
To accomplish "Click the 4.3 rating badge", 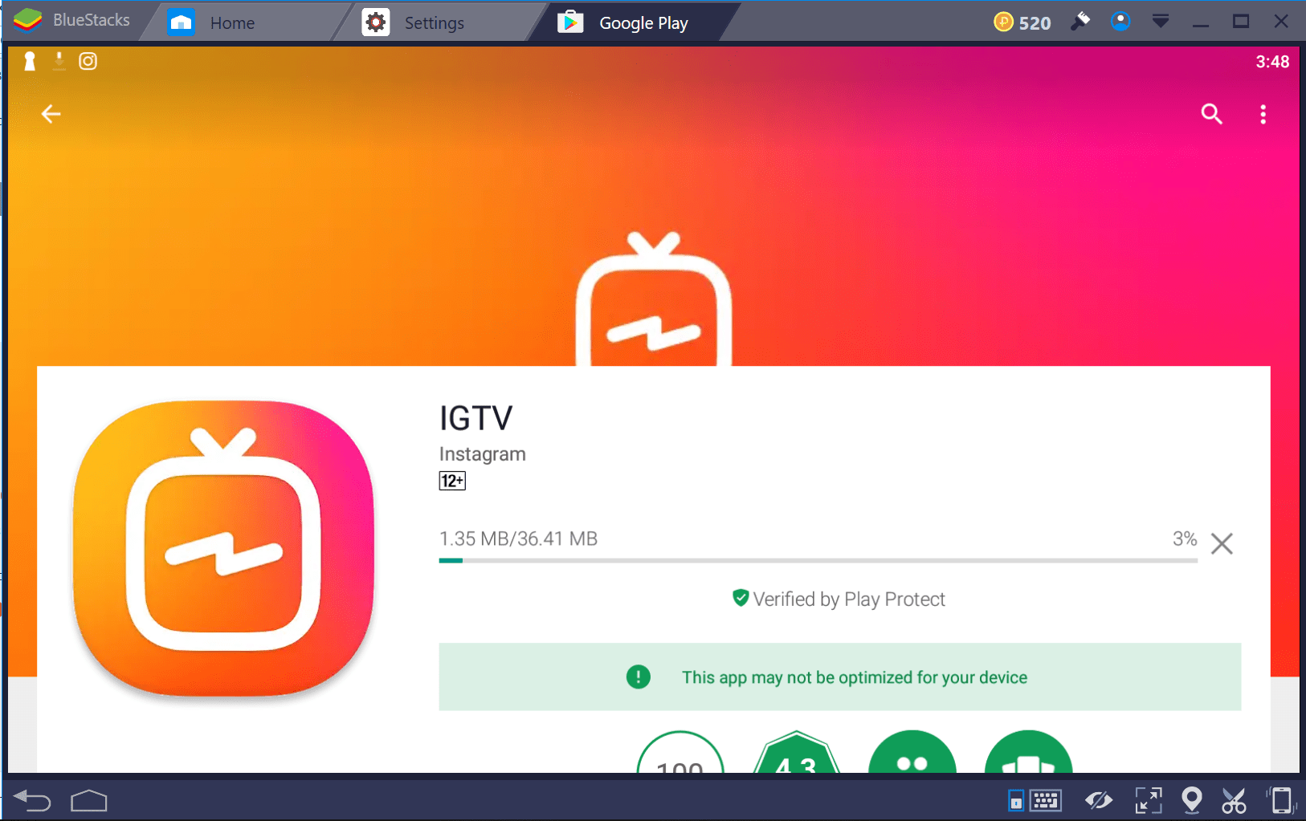I will tap(796, 752).
